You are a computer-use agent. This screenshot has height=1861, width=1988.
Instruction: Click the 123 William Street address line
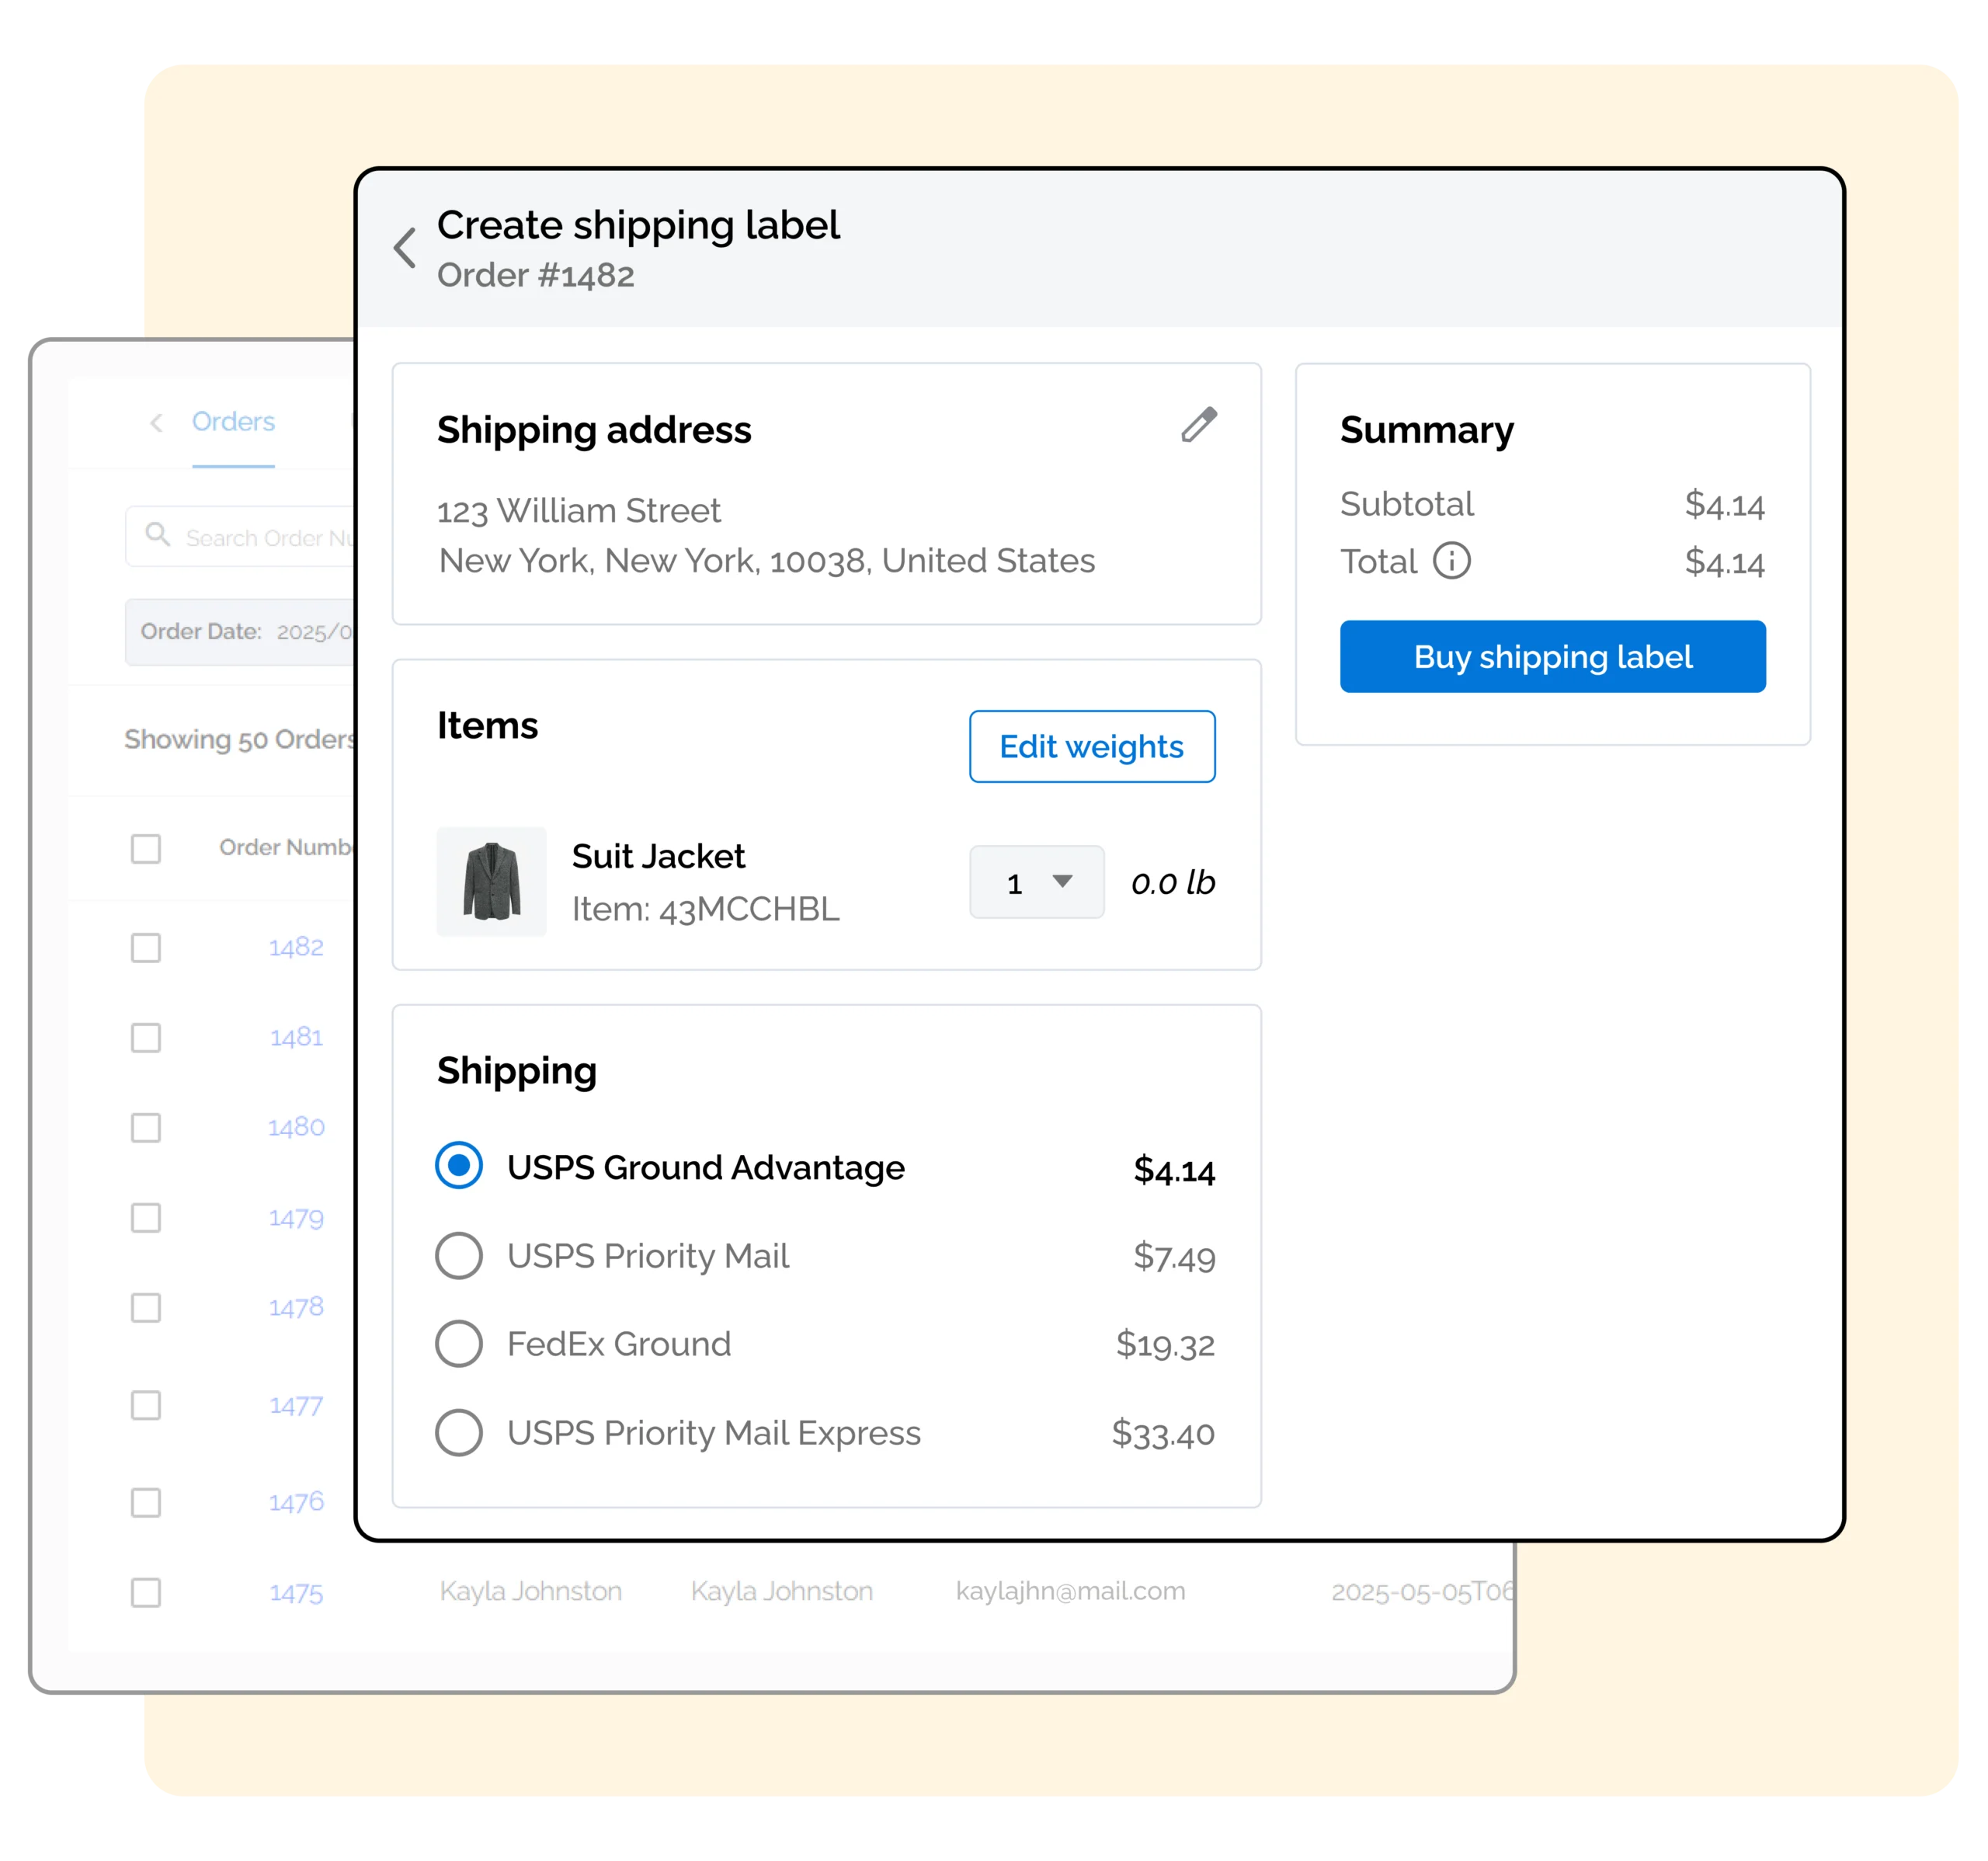[579, 511]
